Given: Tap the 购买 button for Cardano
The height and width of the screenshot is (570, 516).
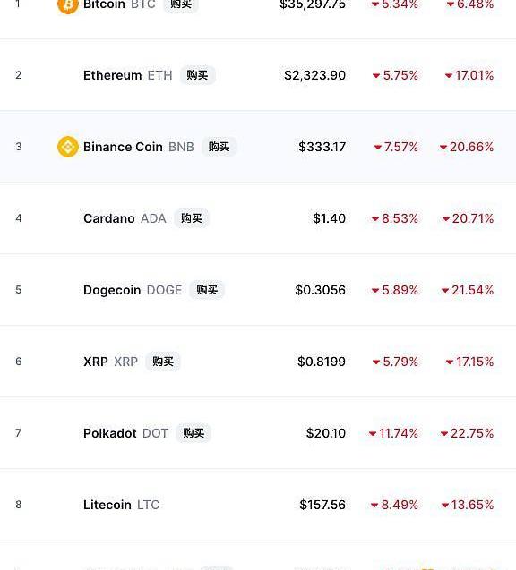Looking at the screenshot, I should [x=192, y=218].
